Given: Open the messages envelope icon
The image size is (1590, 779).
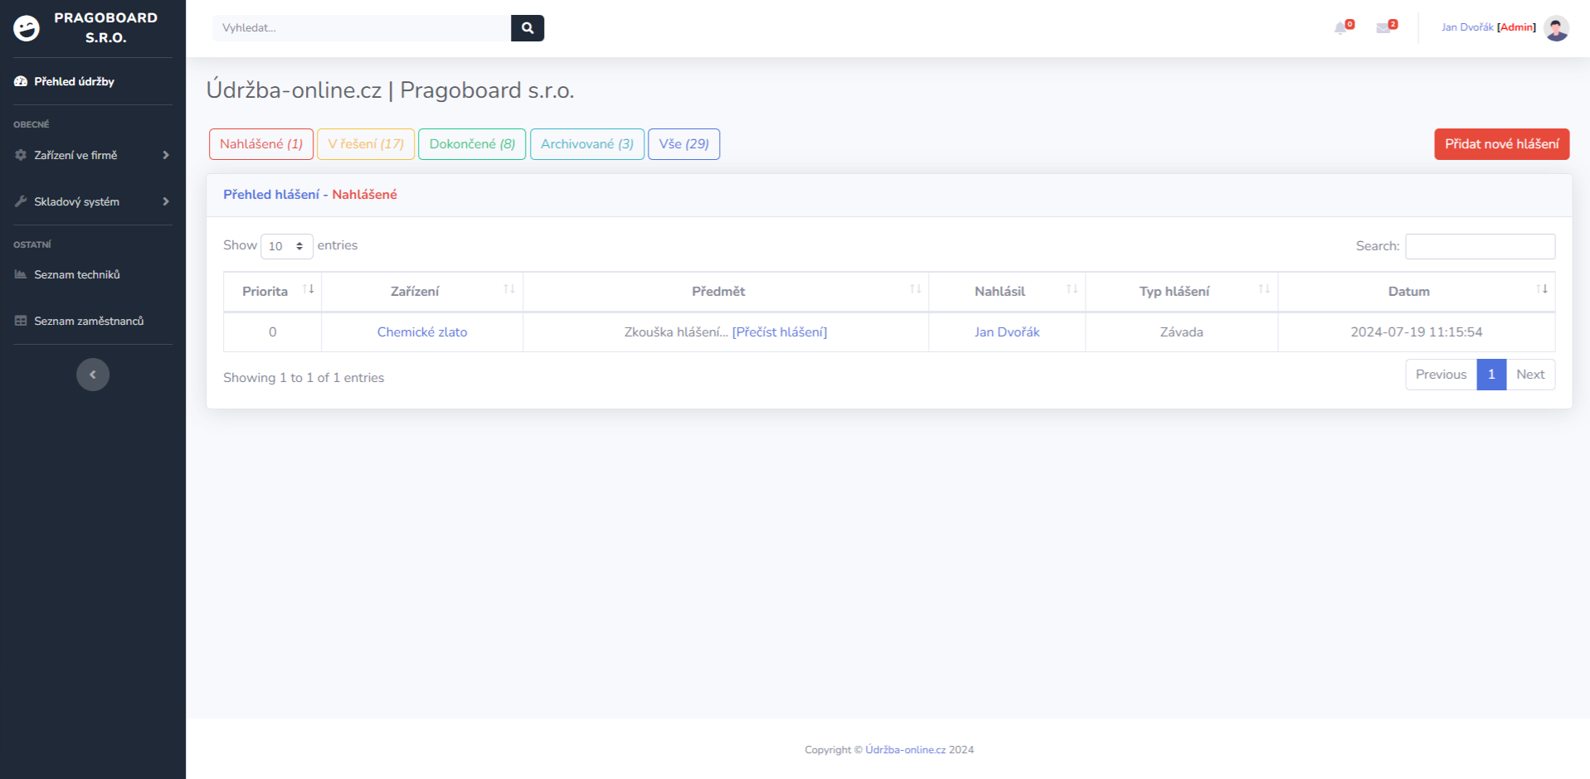Looking at the screenshot, I should [1383, 28].
